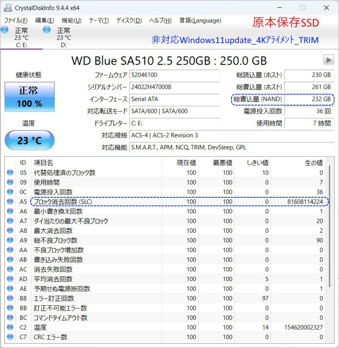
Task: Click the total host writes value 261 GB
Action: pyautogui.click(x=309, y=87)
